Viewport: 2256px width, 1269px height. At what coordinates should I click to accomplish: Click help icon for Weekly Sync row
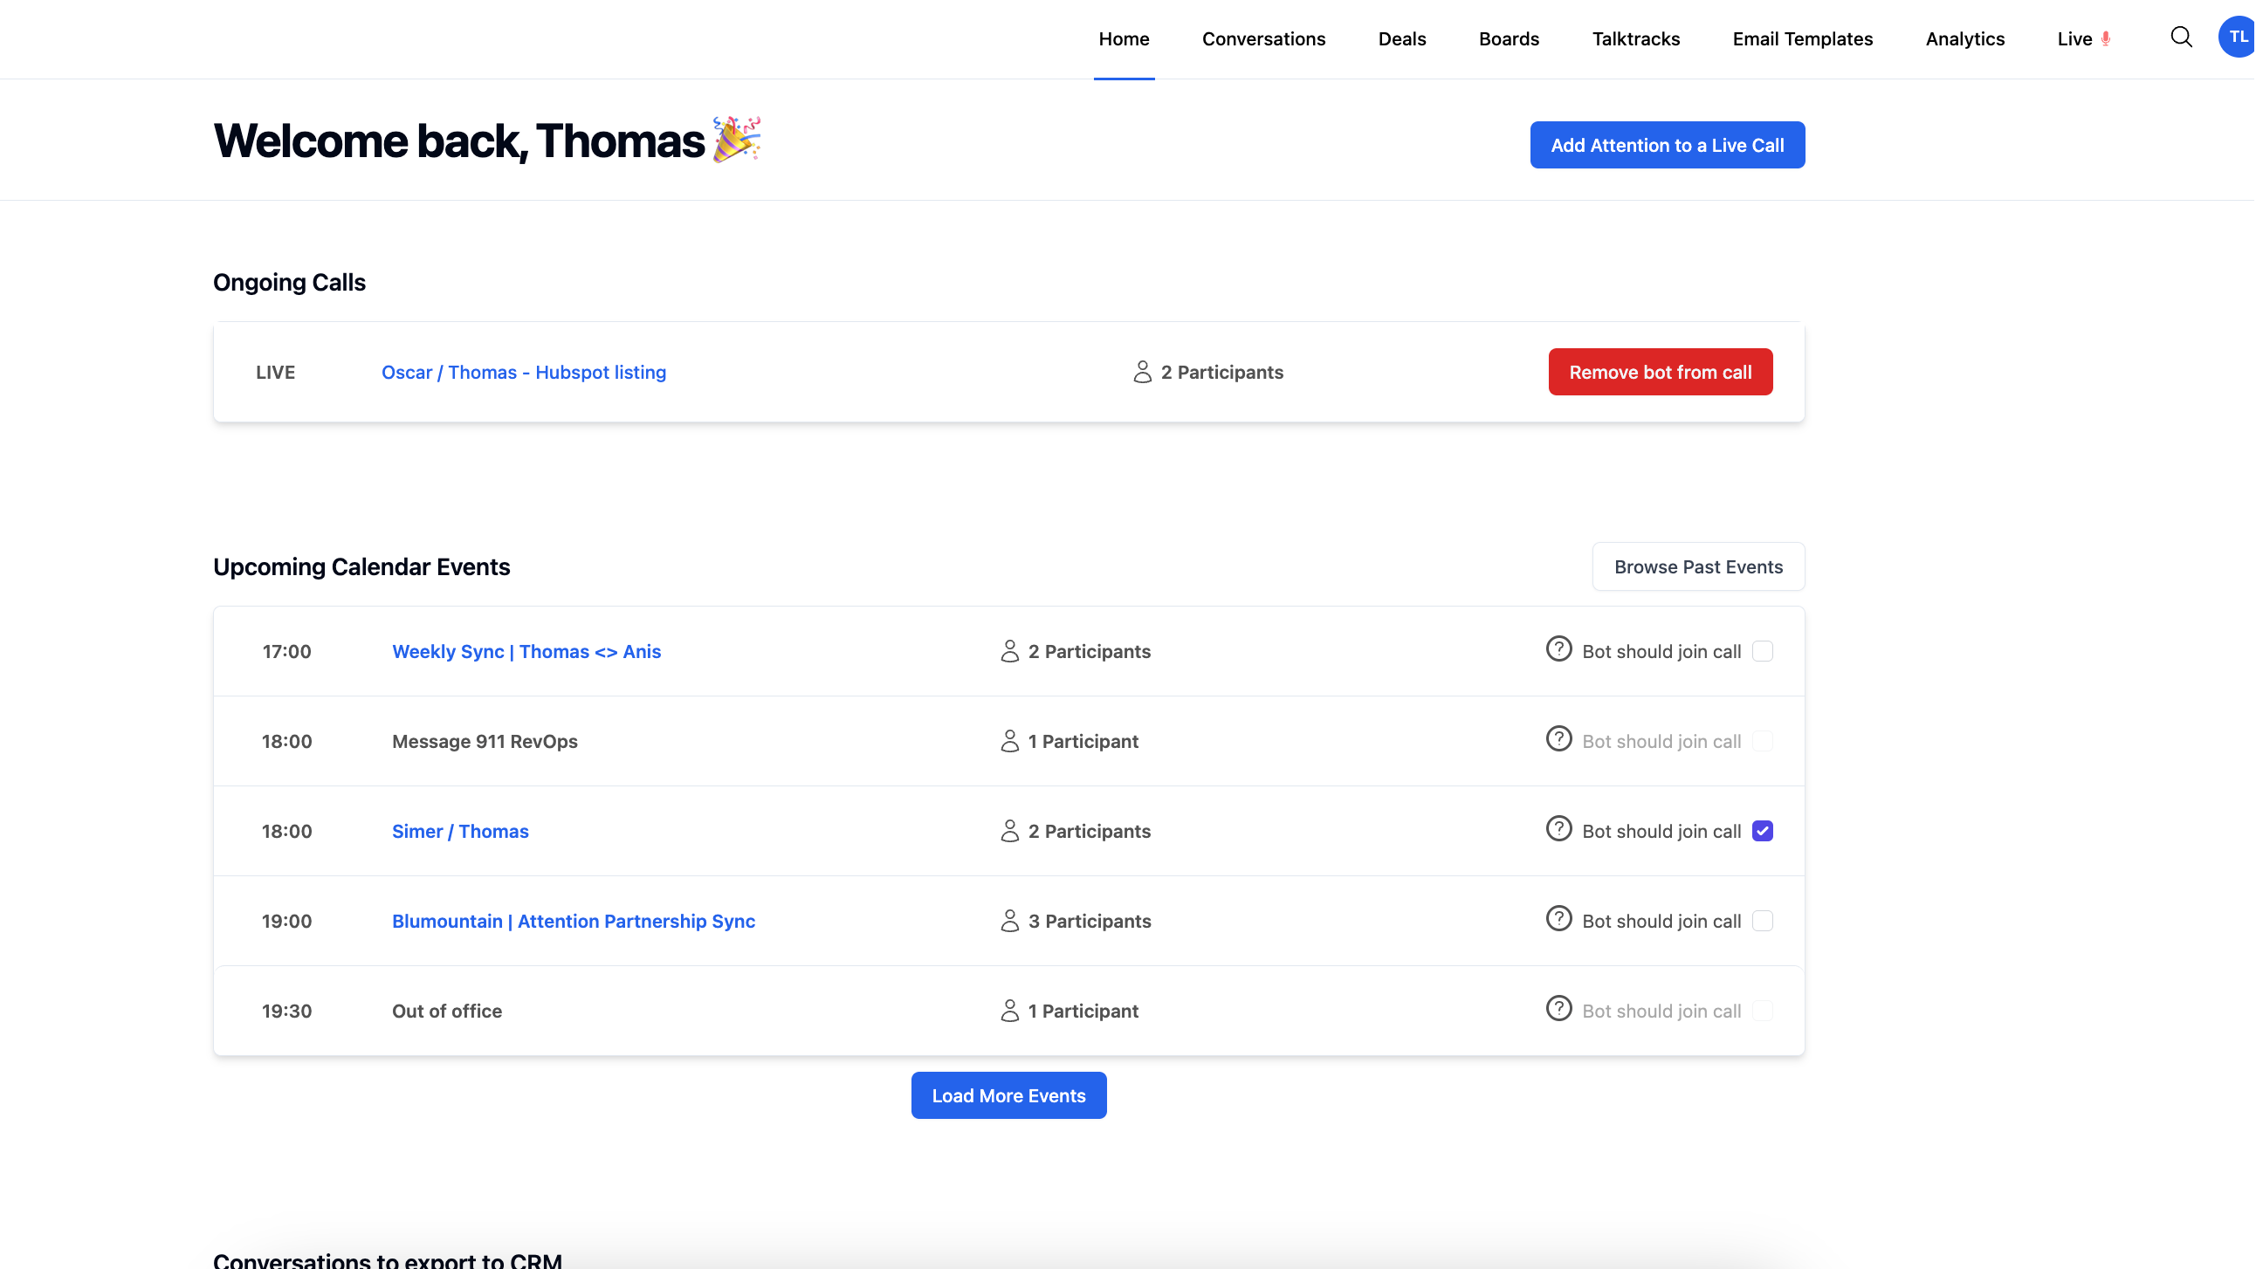(1558, 649)
